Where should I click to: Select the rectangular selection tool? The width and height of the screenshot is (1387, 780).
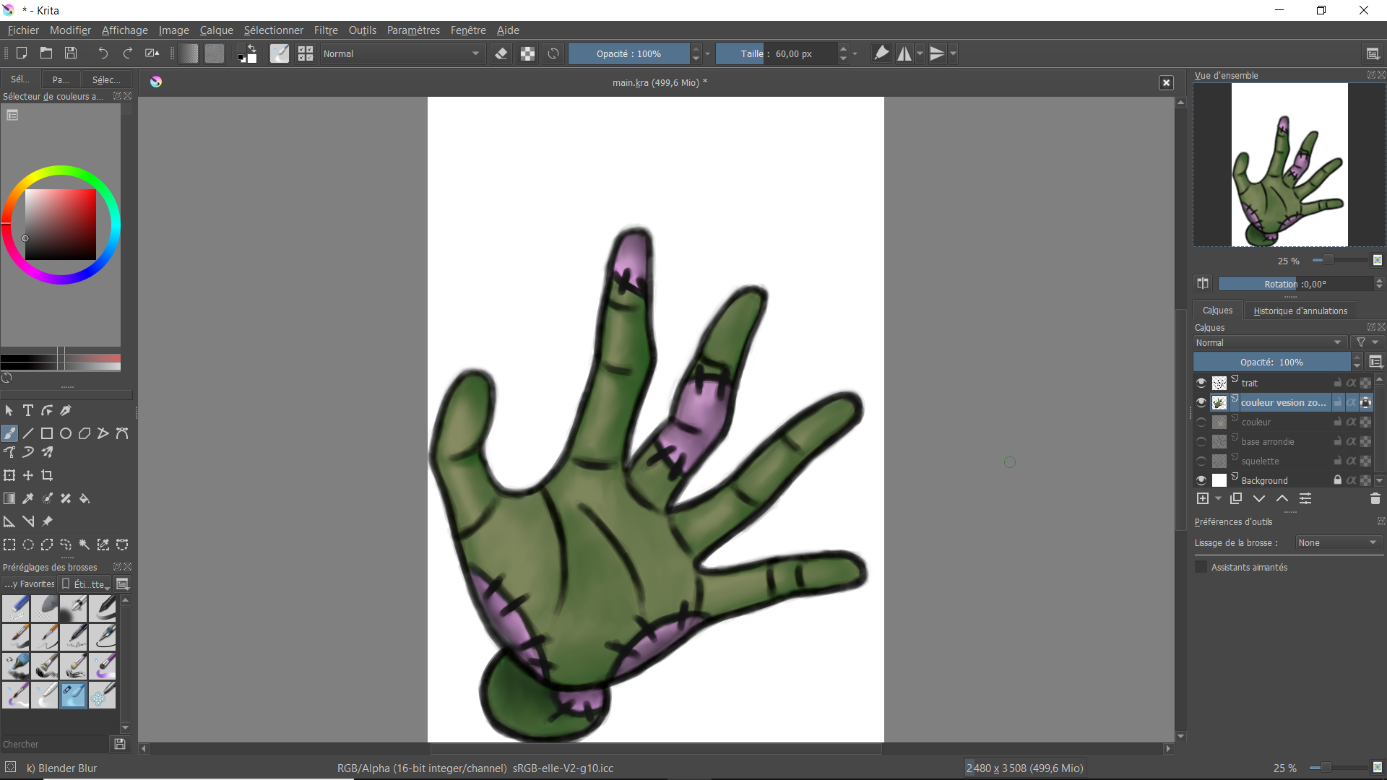pyautogui.click(x=9, y=545)
